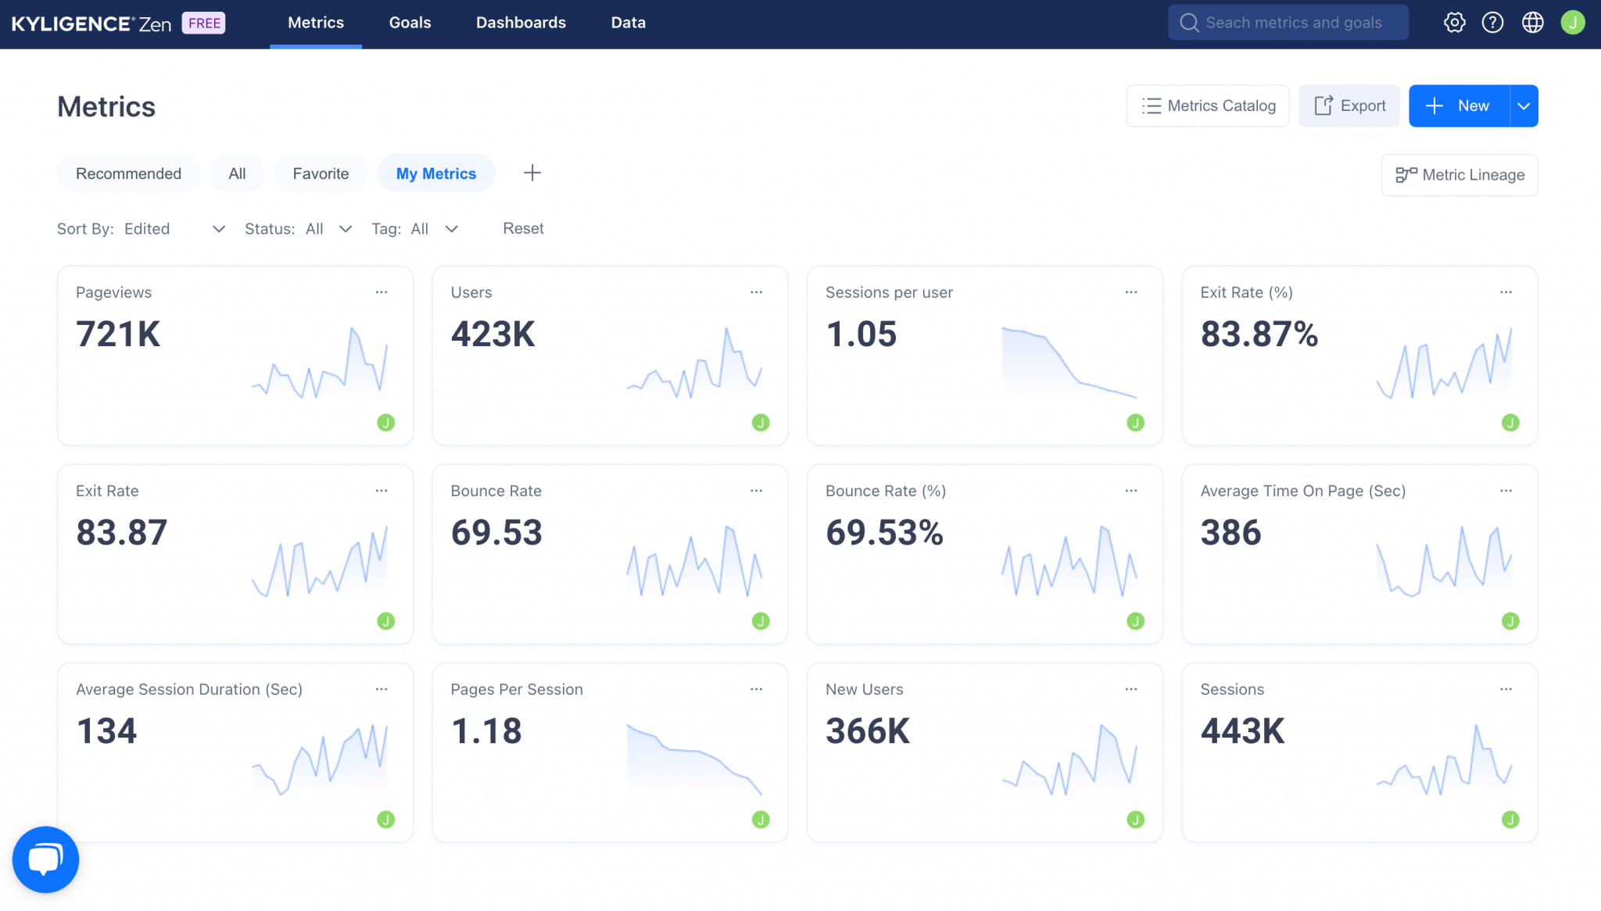Switch to the Favorite filter pill
The image size is (1601, 911).
(321, 173)
